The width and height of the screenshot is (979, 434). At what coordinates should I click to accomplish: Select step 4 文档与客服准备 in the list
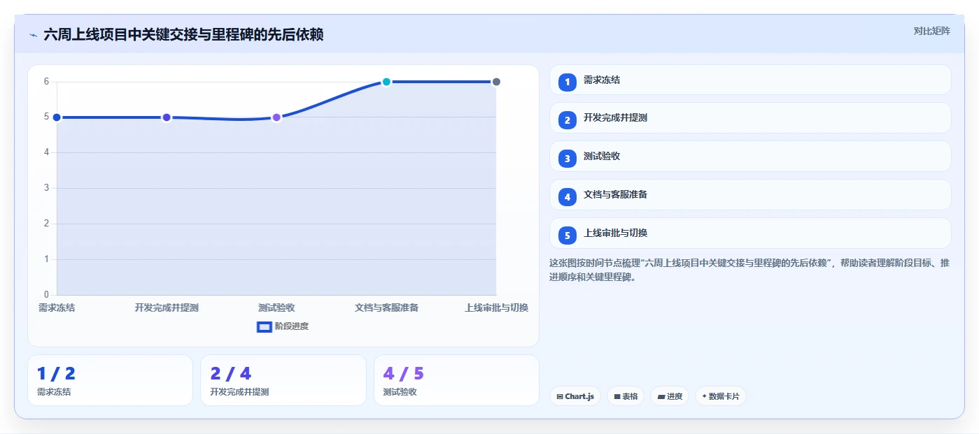[x=750, y=195]
